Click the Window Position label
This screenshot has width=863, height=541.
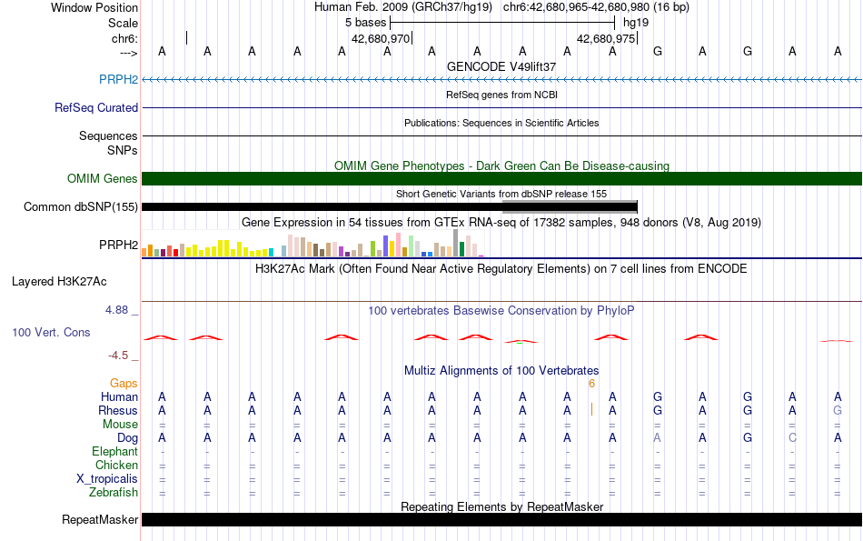click(x=94, y=7)
